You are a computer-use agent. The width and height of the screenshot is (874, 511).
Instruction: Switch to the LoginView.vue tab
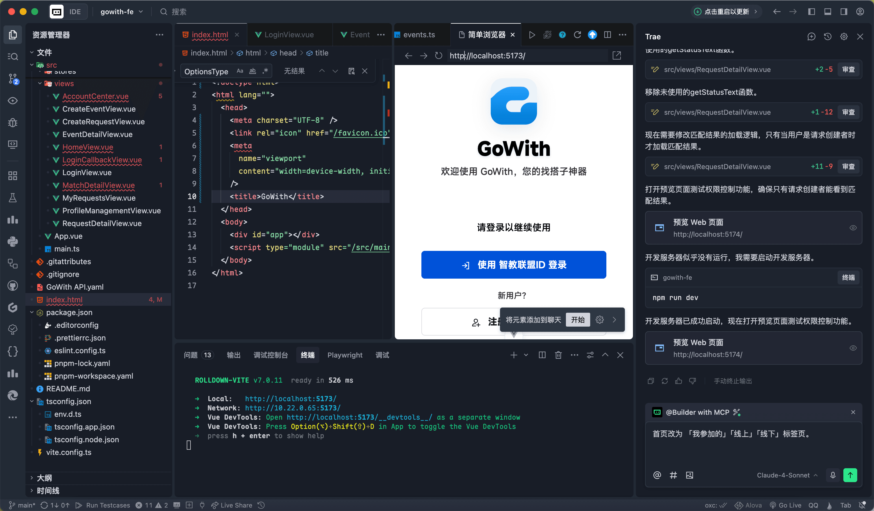[289, 35]
